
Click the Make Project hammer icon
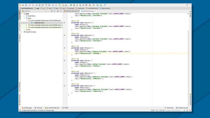coord(60,5)
